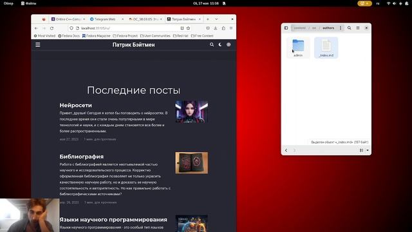The image size is (412, 232).
Task: Expand the list all tabs dropdown
Action: tap(216, 19)
